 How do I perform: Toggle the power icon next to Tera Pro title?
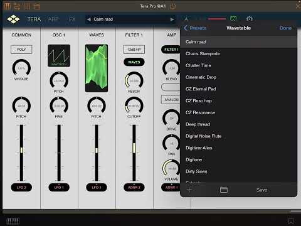tap(172, 6)
